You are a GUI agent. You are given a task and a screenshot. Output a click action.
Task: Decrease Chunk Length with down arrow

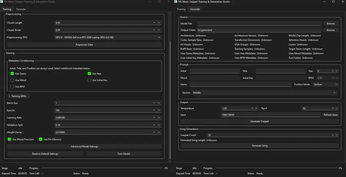point(159,23)
